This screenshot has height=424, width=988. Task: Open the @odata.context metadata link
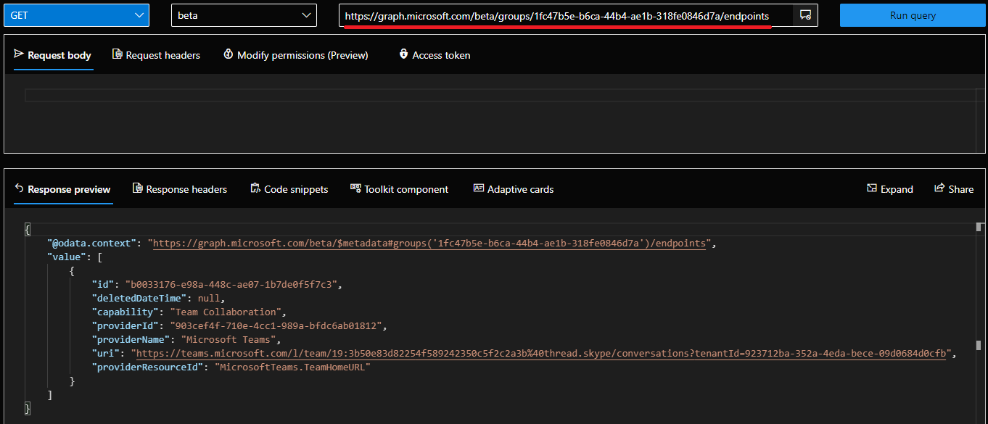pyautogui.click(x=428, y=244)
